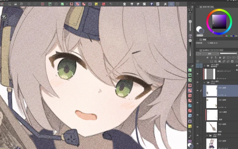The image size is (238, 149).
Task: Toggle visibility of the staff thumbnail layer
Action: coord(197,127)
